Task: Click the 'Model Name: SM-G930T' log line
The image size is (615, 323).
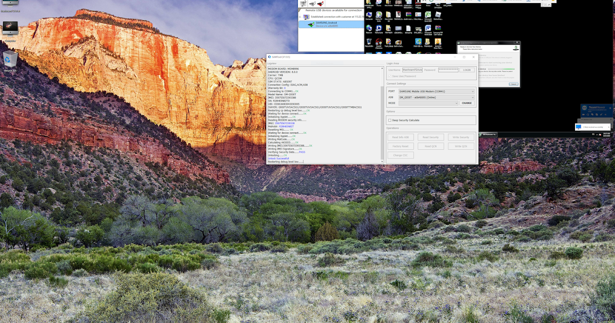Action: pos(282,94)
